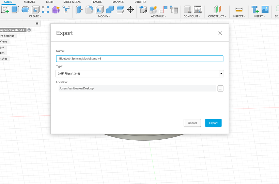Click the Insert Fastener icon
Screen dimensions: 279x184
(255, 10)
